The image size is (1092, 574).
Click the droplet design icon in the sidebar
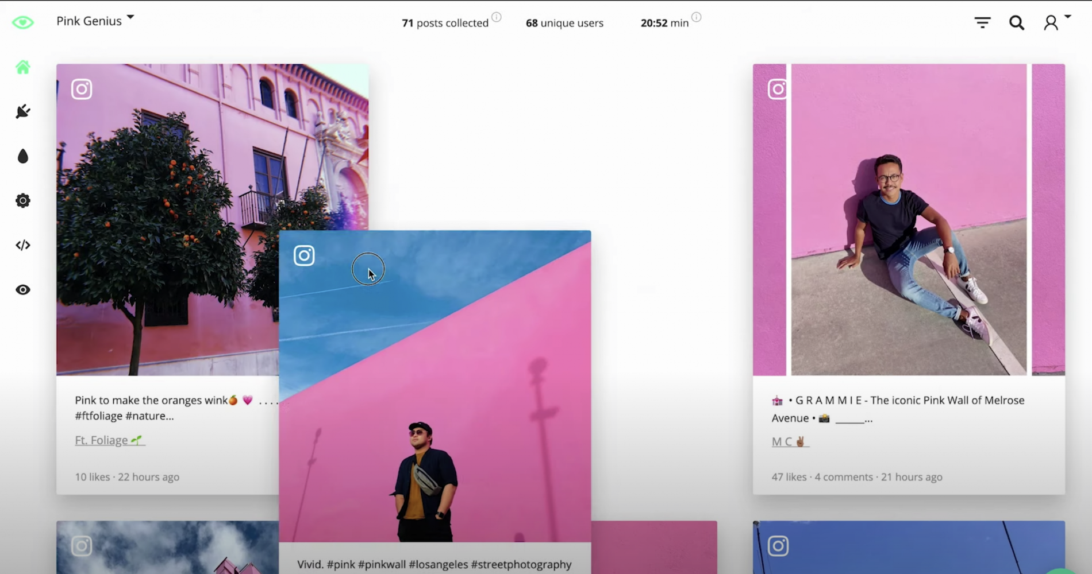(x=22, y=156)
